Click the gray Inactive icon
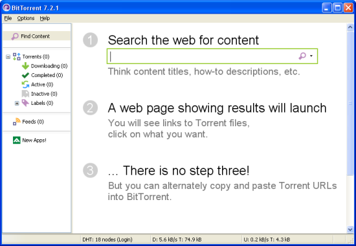The height and width of the screenshot is (246, 356). coord(25,94)
